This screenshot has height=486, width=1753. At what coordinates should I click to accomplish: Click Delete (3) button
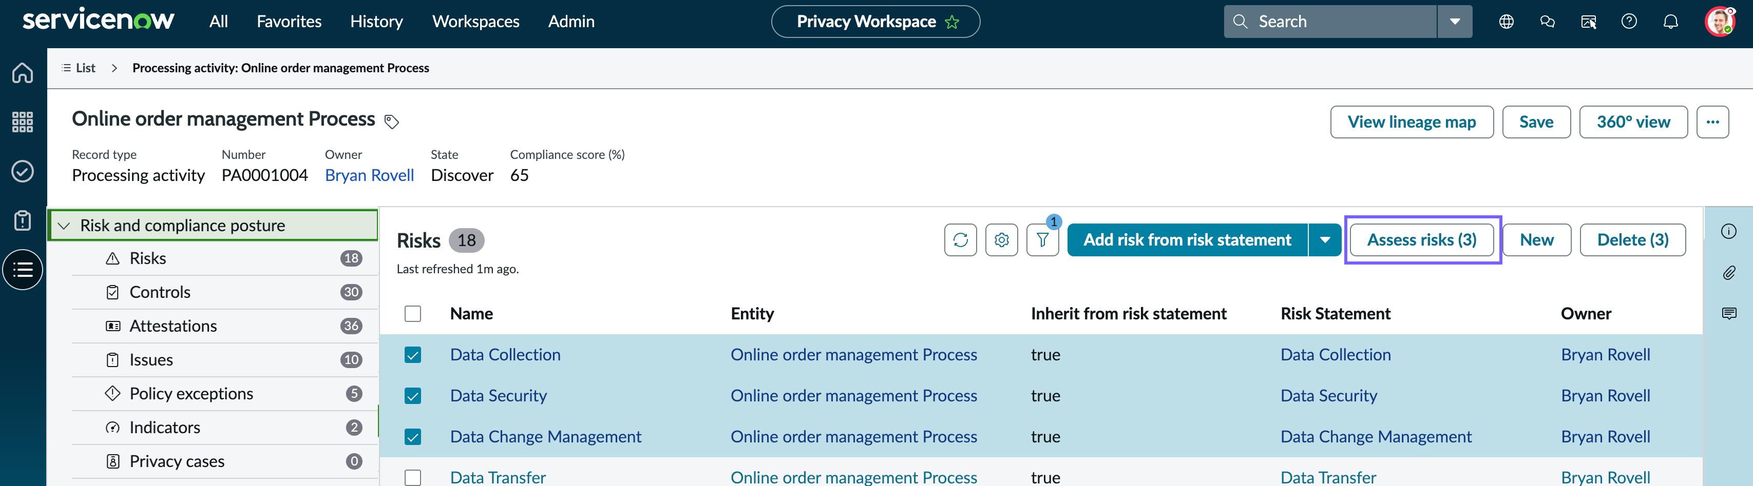click(x=1632, y=240)
